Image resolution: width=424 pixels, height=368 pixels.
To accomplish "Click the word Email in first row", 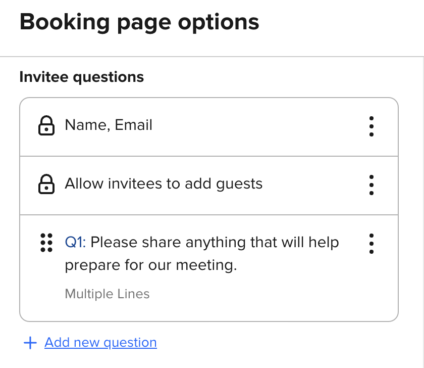I will tap(134, 125).
